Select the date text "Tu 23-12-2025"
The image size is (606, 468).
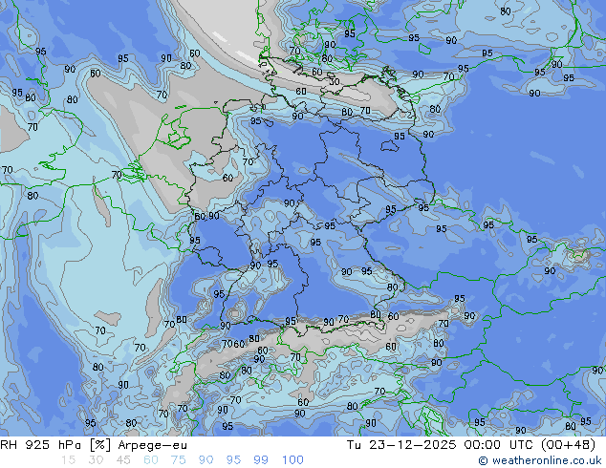pos(401,445)
